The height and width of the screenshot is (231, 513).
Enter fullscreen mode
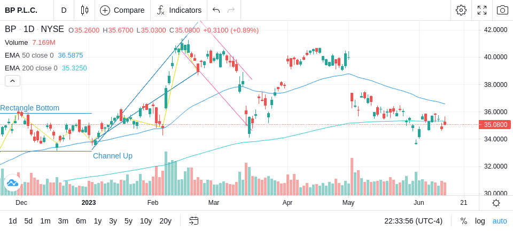pos(482,10)
